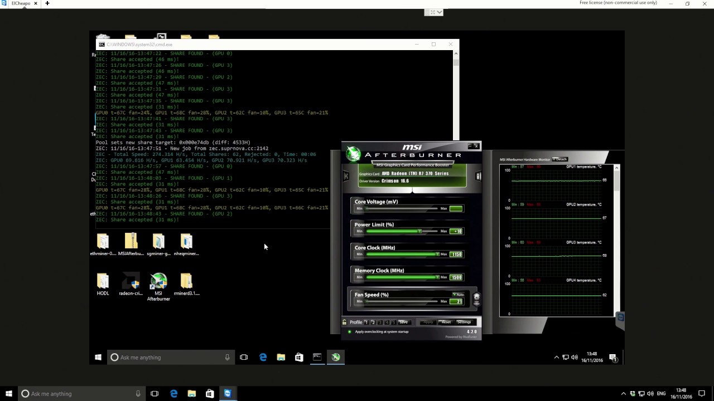The width and height of the screenshot is (714, 401).
Task: Click the TeamViewer icon on the local taskbar
Action: 228,394
